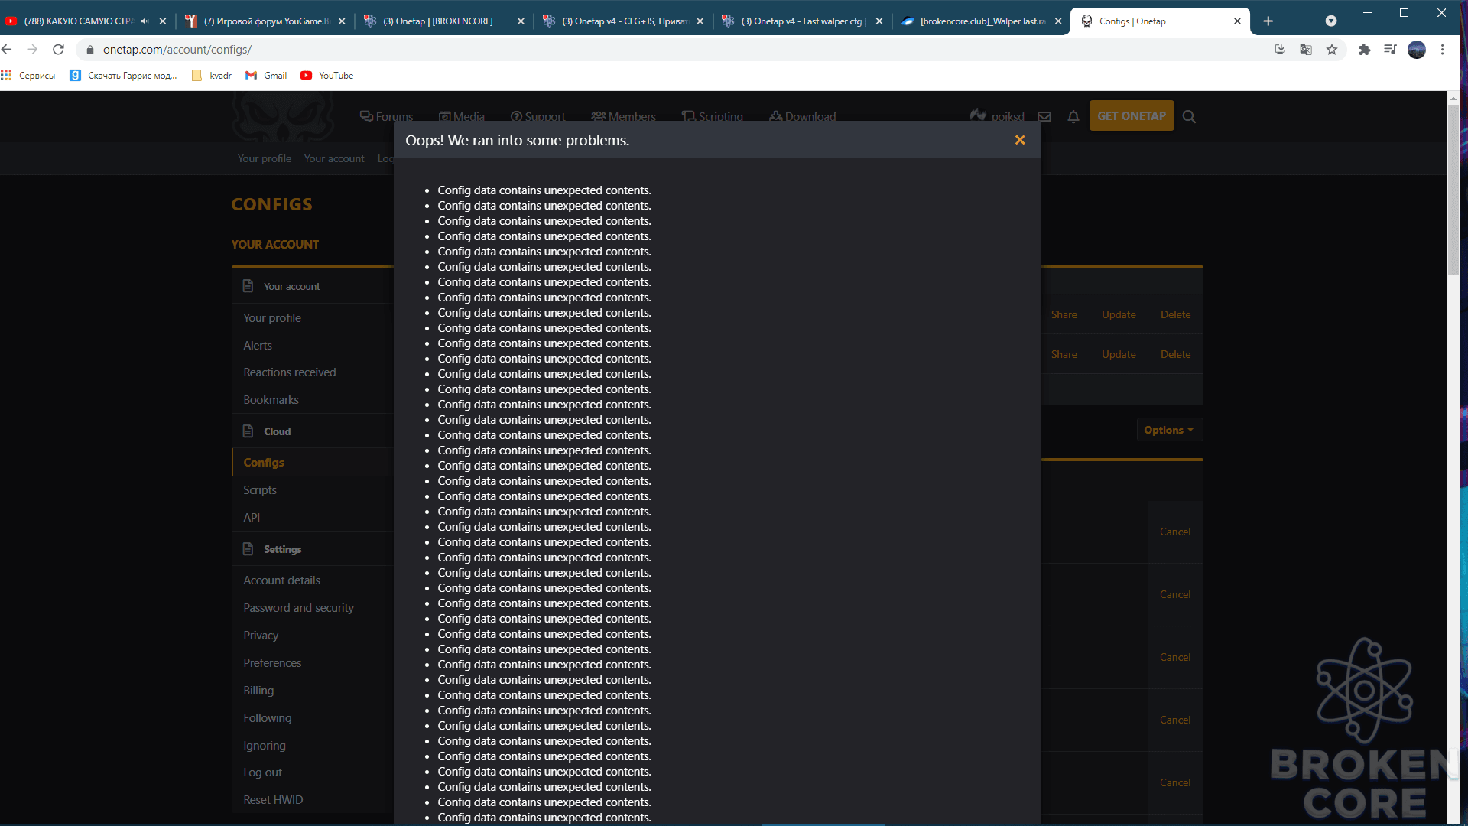This screenshot has width=1468, height=826.
Task: Open the media control queue icon
Action: point(1390,50)
